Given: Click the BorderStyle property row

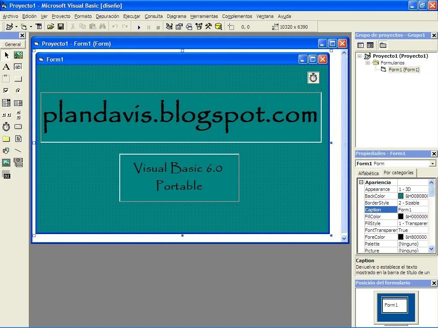Looking at the screenshot, I should [396, 203].
